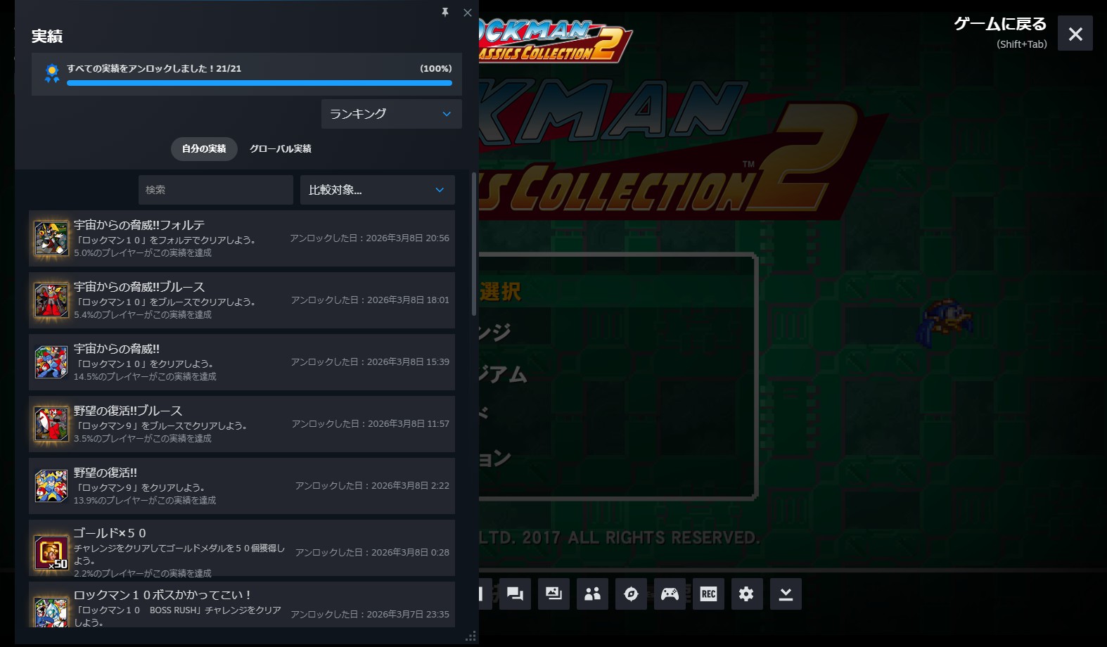The width and height of the screenshot is (1107, 647).
Task: Select the 宇宙からの脅威!!ブルース title
Action: [139, 287]
